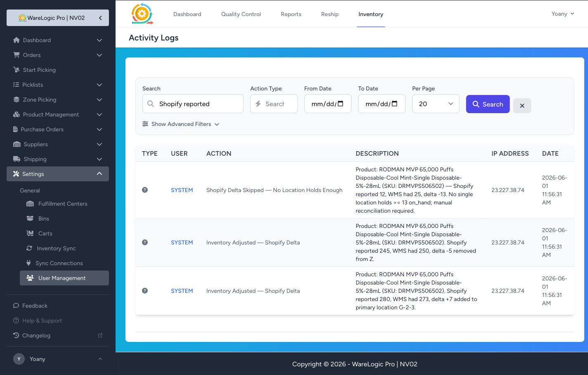Click the Help & Support question icon
588x375 pixels.
16,320
